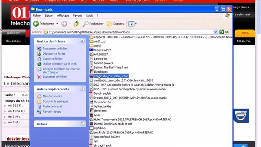Viewport: 261px width, 147px height.
Task: Click the Favoris réseau network icon
Action: pos(39,111)
